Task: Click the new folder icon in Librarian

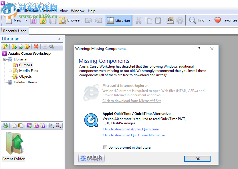Action: click(x=14, y=46)
